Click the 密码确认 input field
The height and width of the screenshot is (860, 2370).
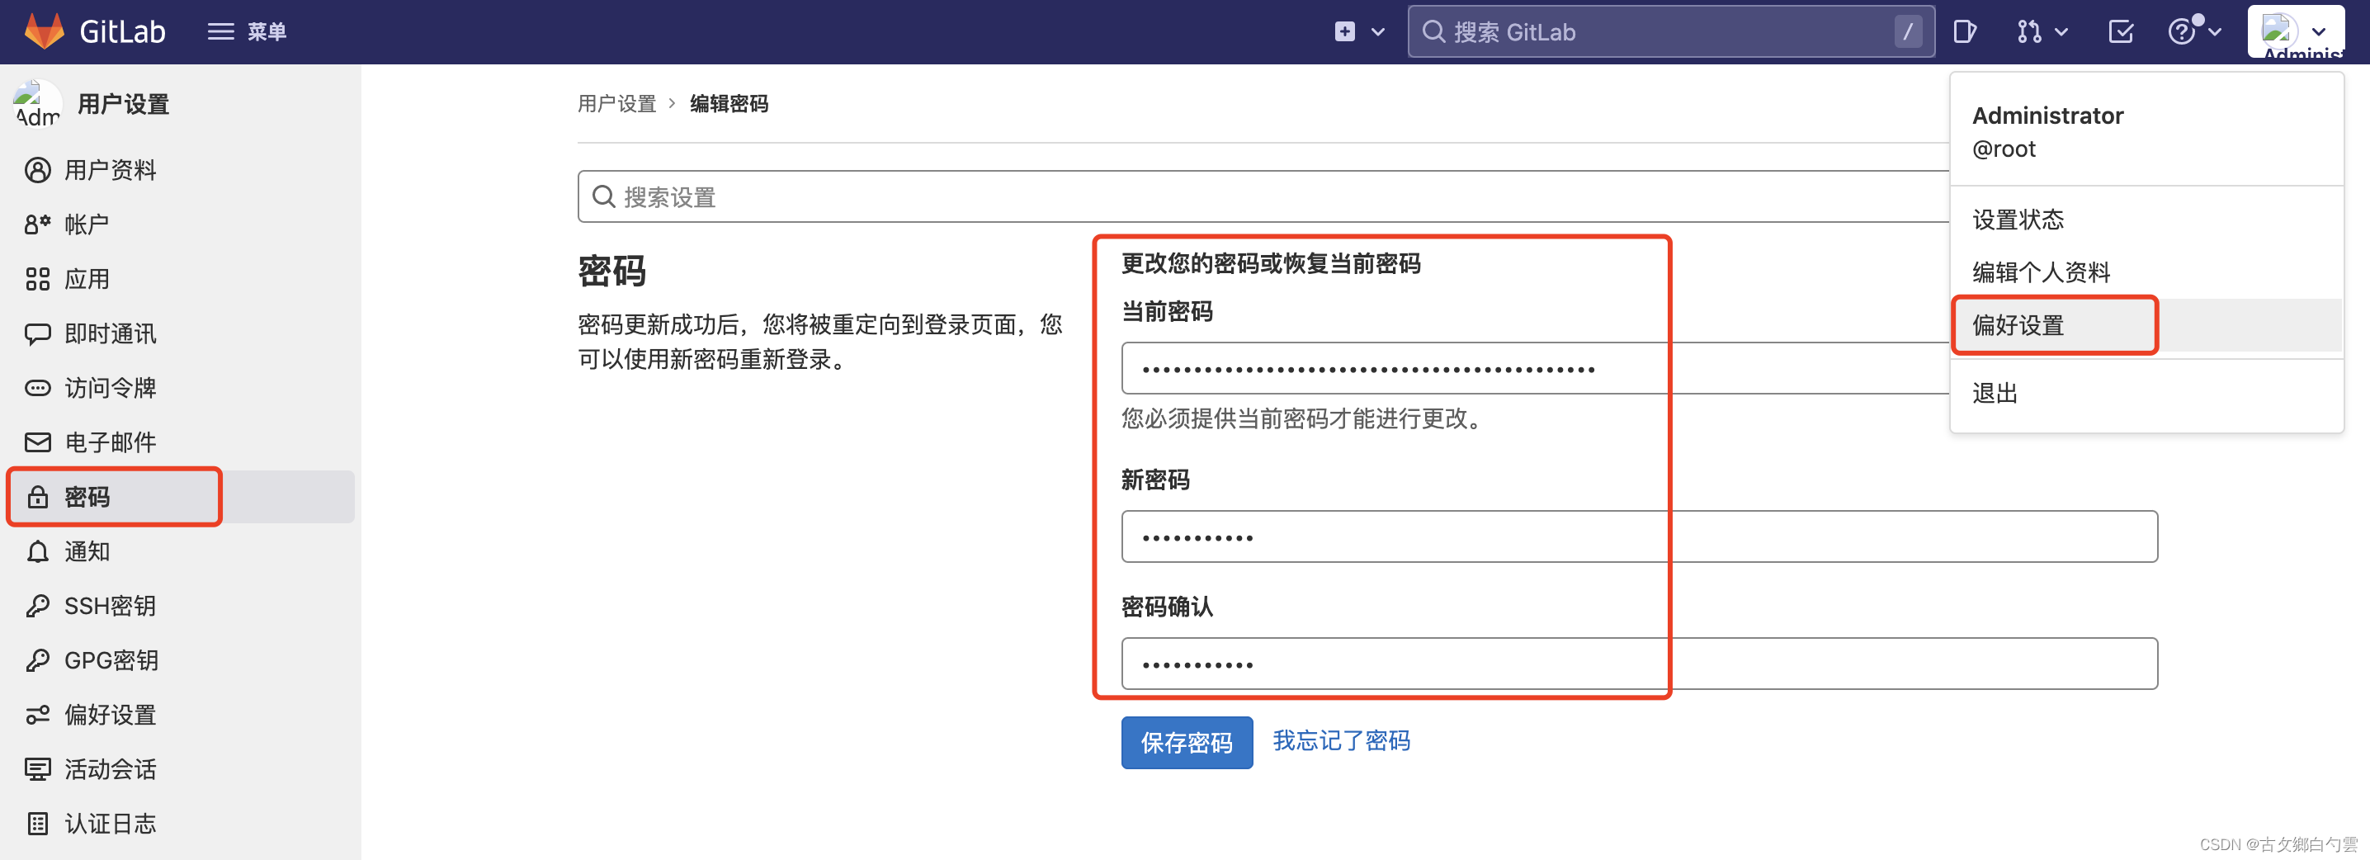tap(1639, 664)
